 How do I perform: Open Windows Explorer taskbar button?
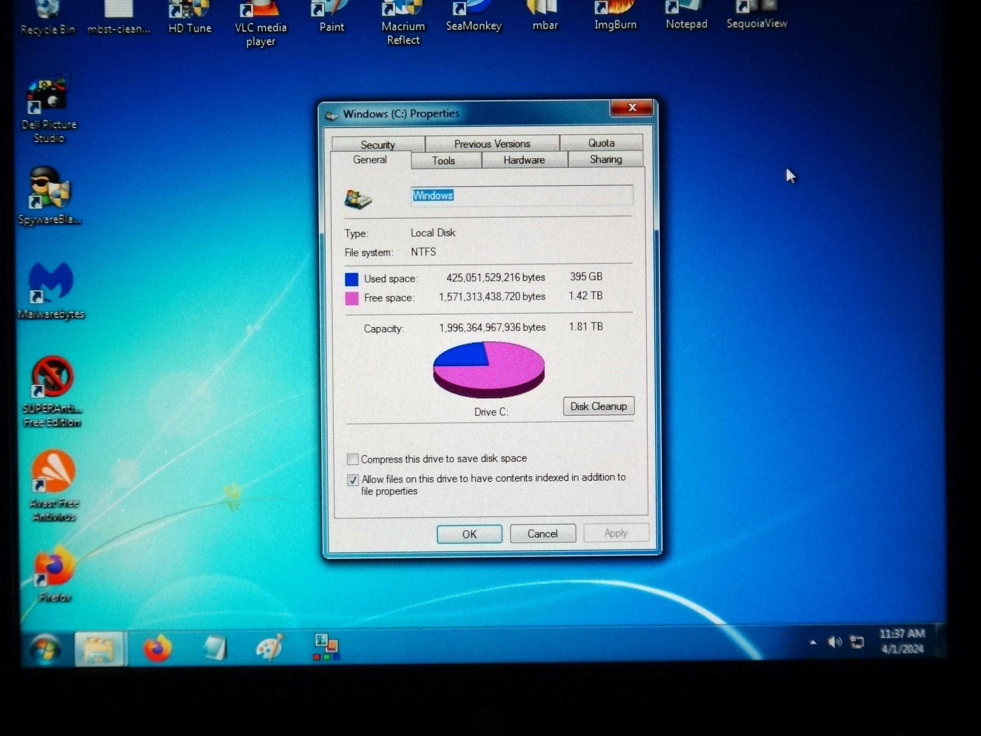click(100, 649)
